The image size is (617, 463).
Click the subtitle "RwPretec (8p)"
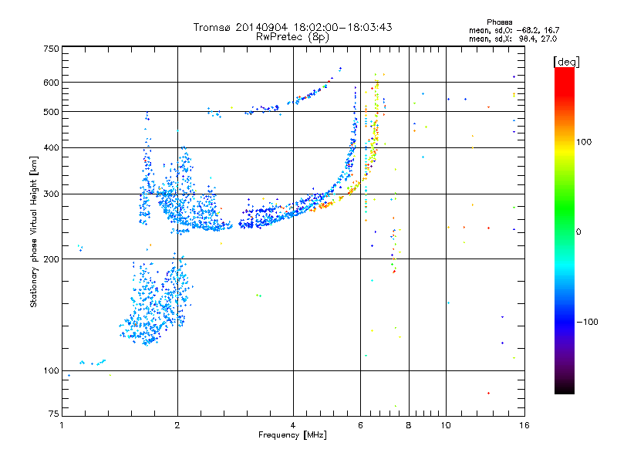click(292, 37)
